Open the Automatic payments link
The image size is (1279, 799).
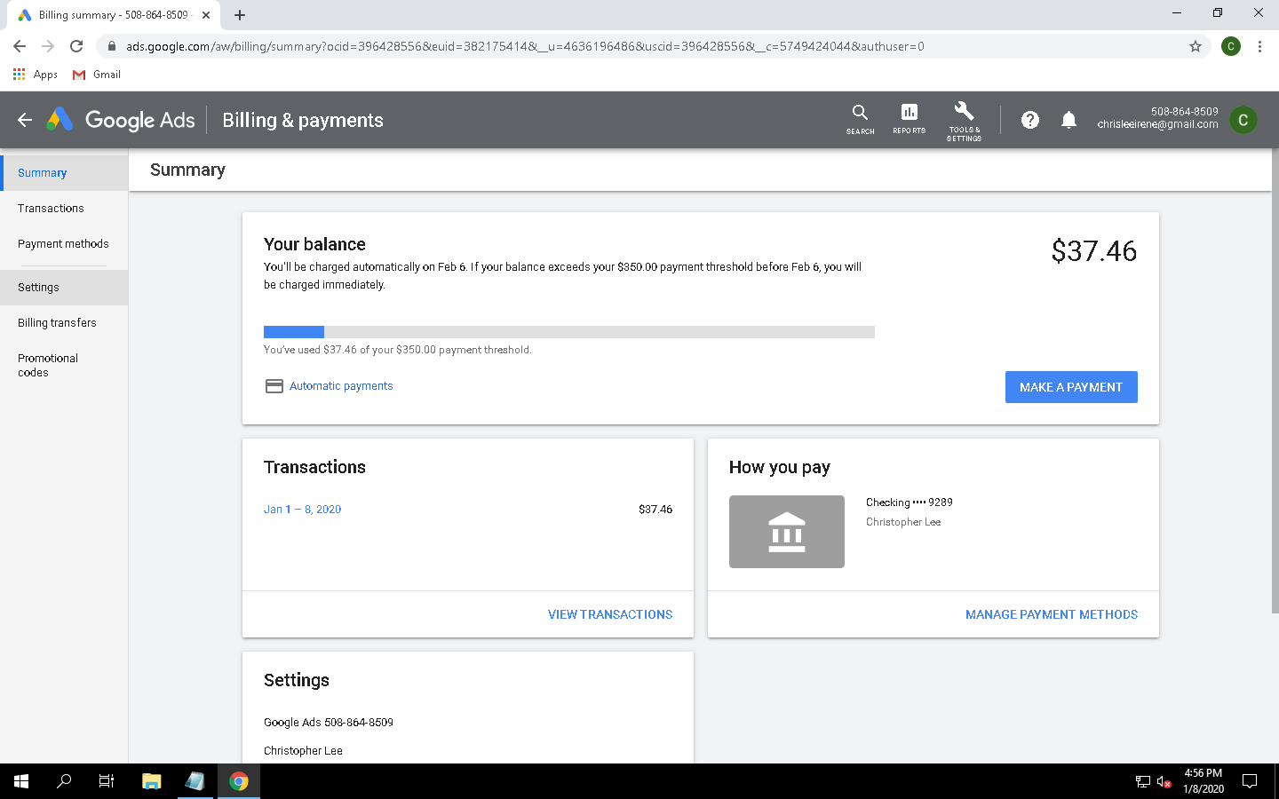coord(341,386)
